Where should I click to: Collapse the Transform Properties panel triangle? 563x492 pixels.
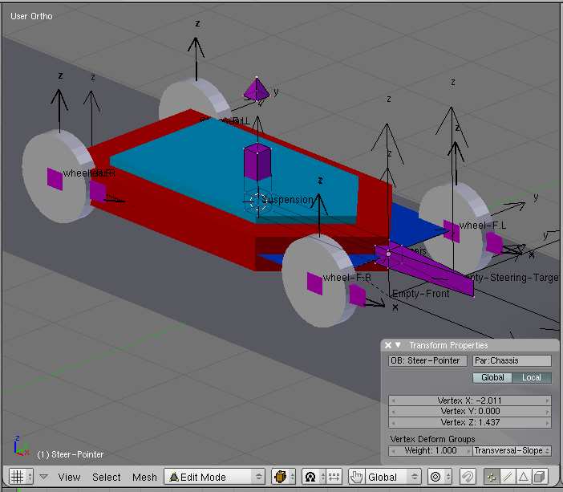point(398,344)
